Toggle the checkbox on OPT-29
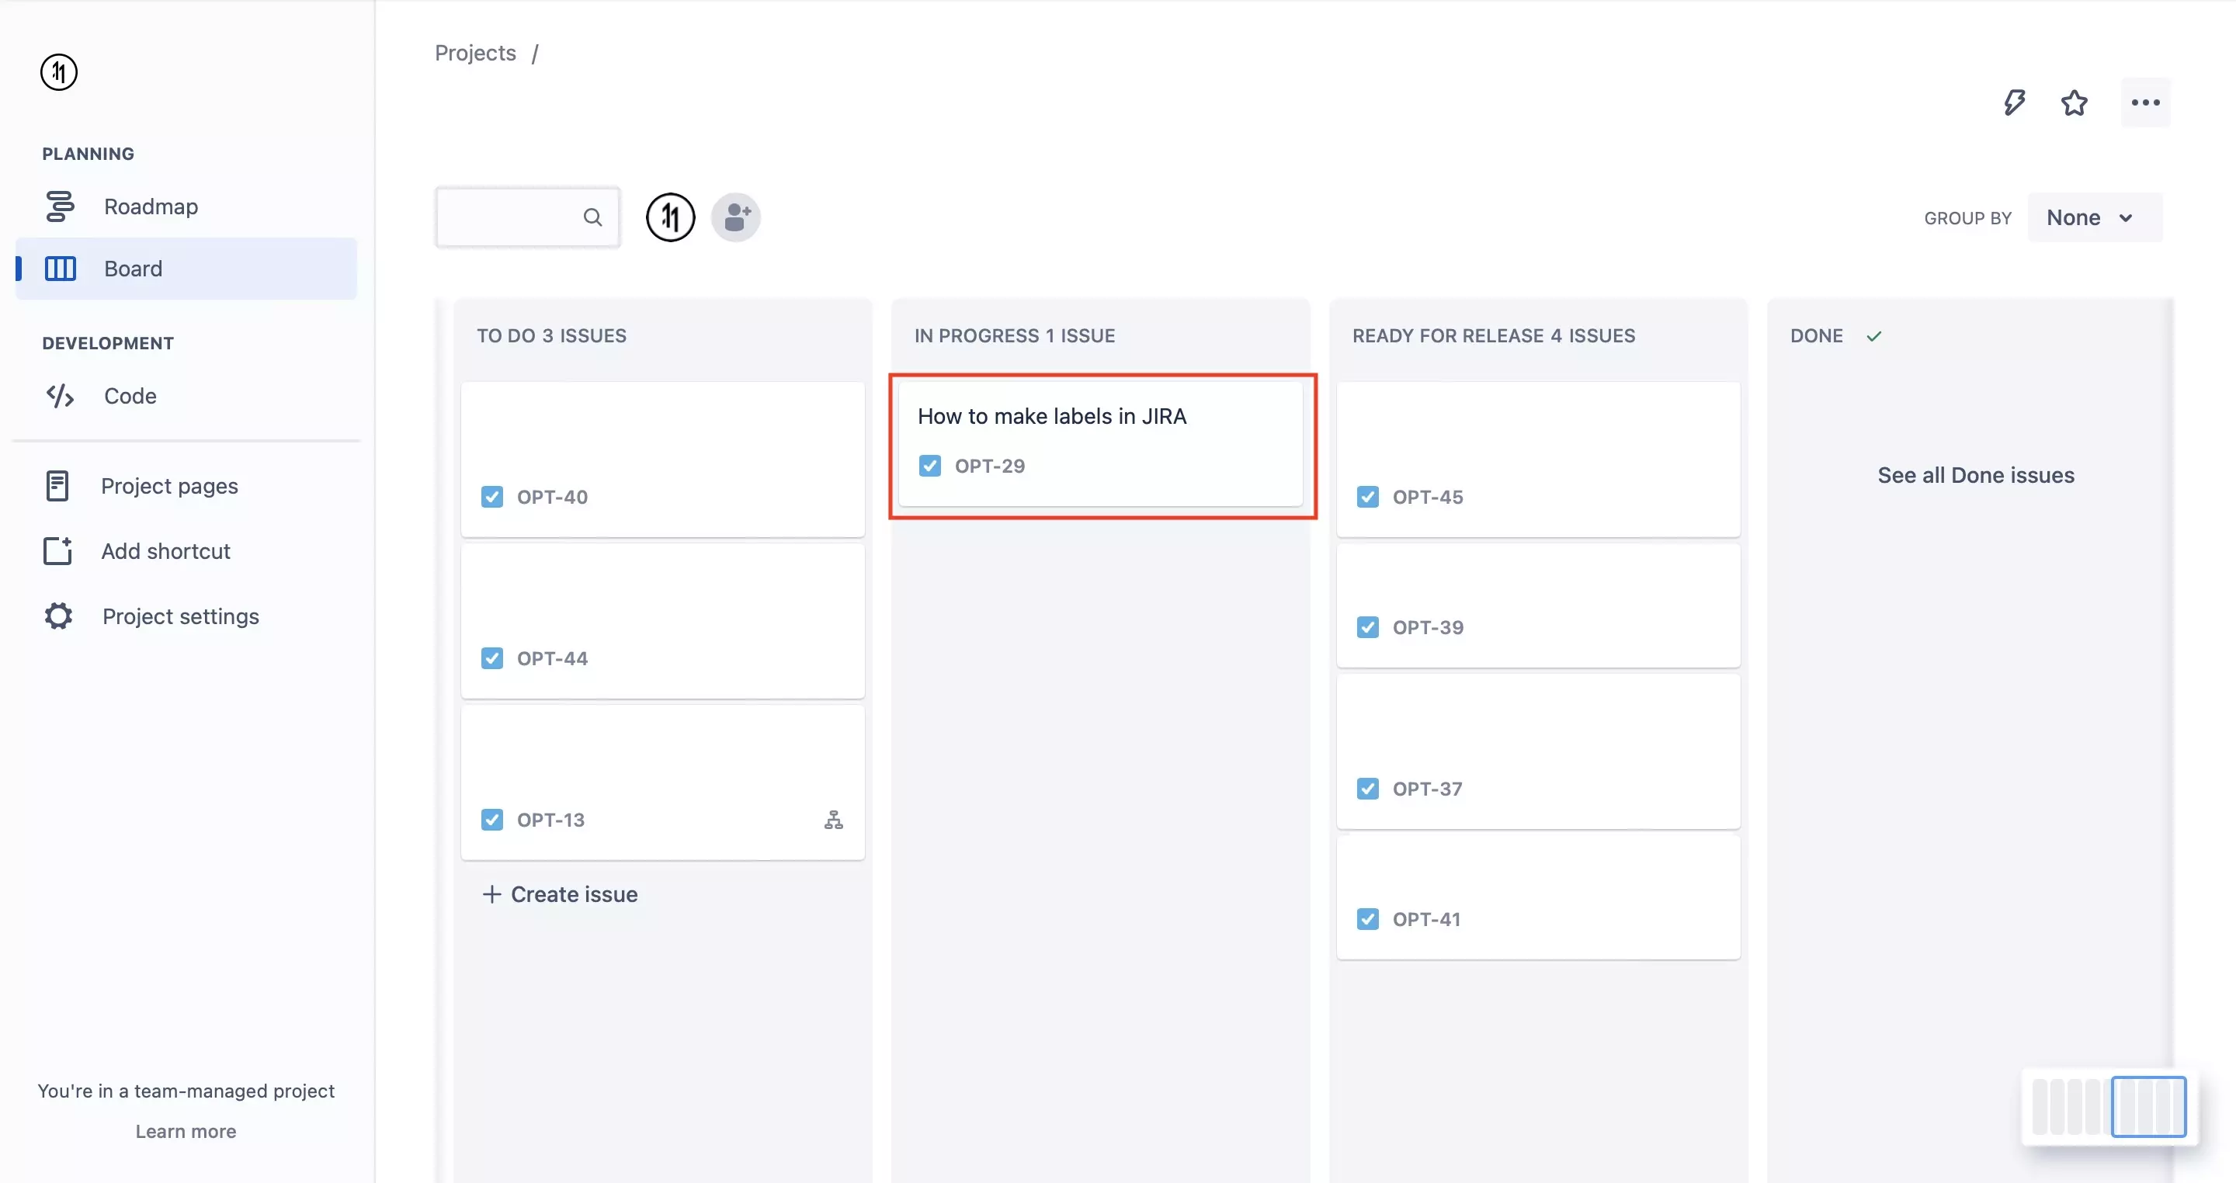This screenshot has width=2236, height=1183. (x=931, y=465)
